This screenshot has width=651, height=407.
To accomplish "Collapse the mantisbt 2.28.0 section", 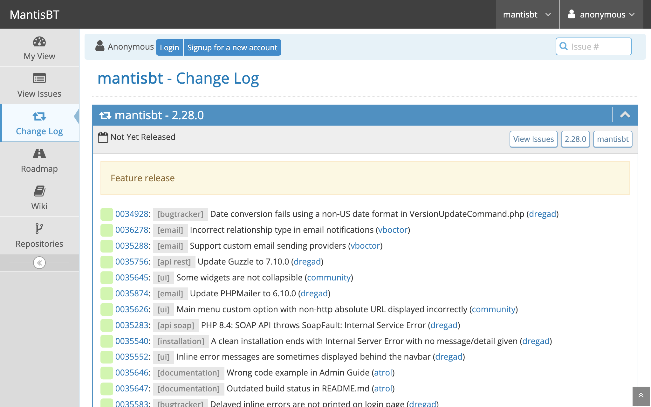I will [x=625, y=115].
